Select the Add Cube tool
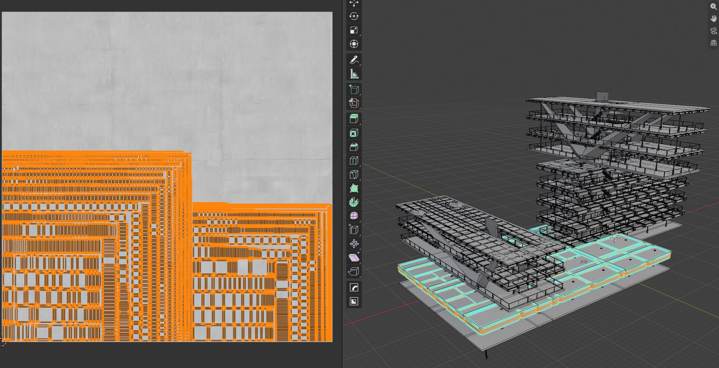This screenshot has height=368, width=719. point(354,89)
